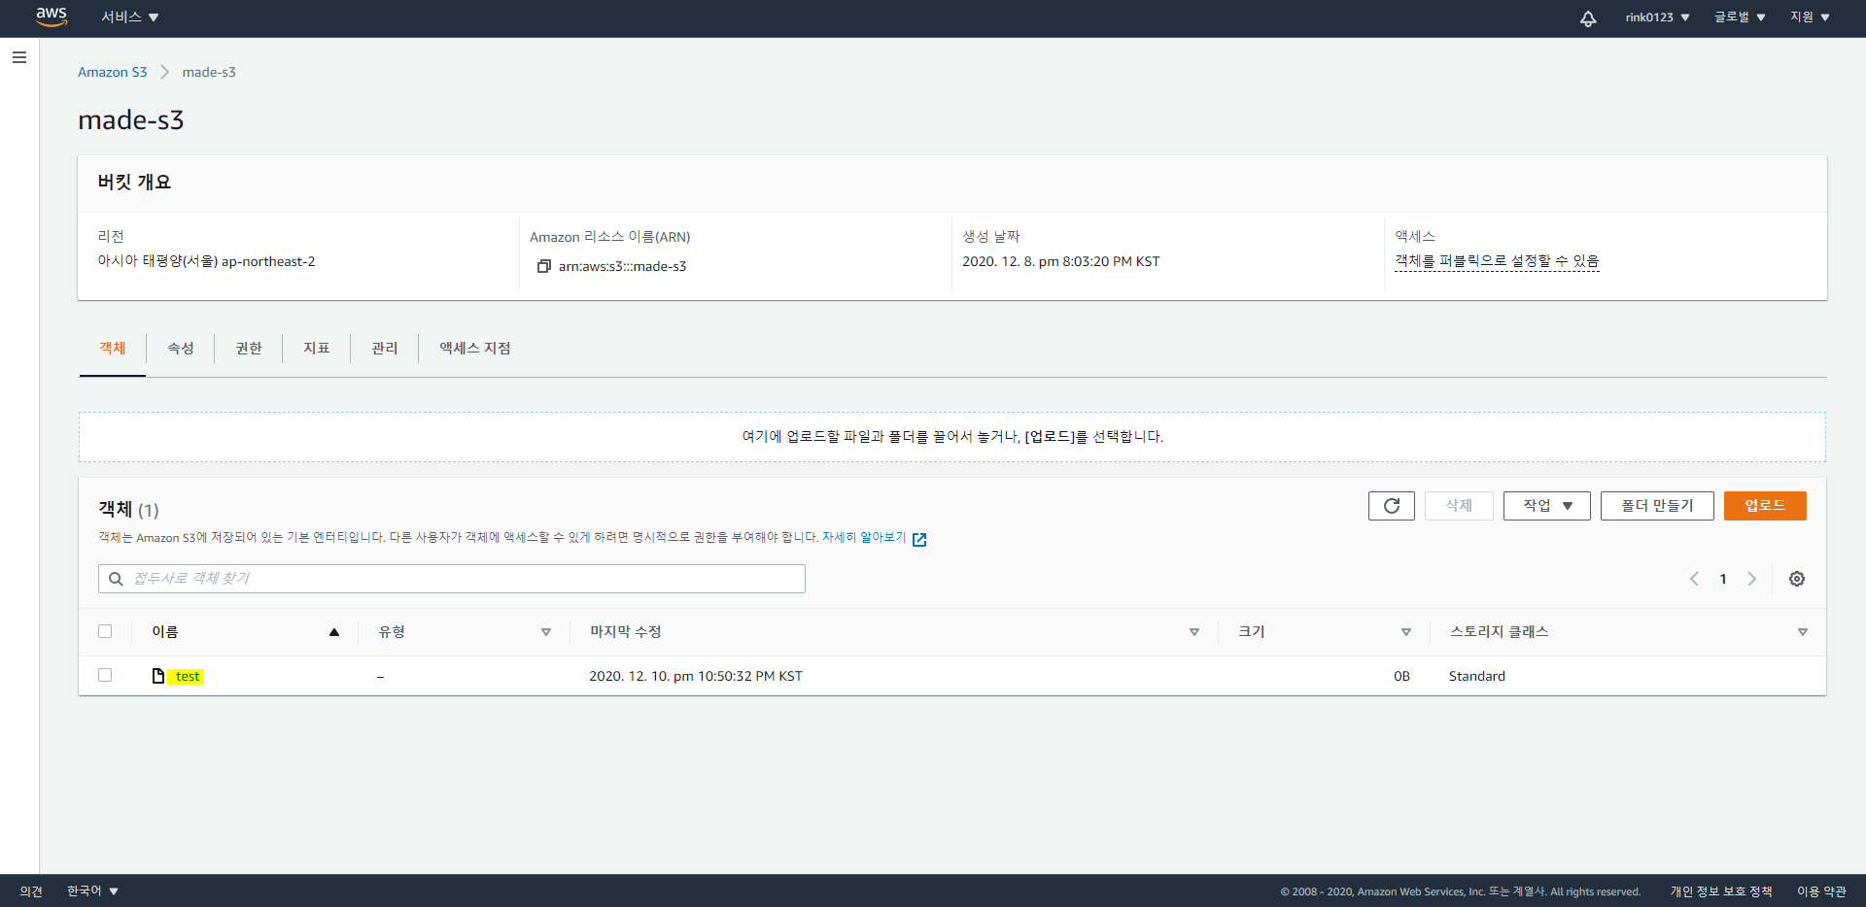
Task: Switch to the 객체 tab
Action: [113, 348]
